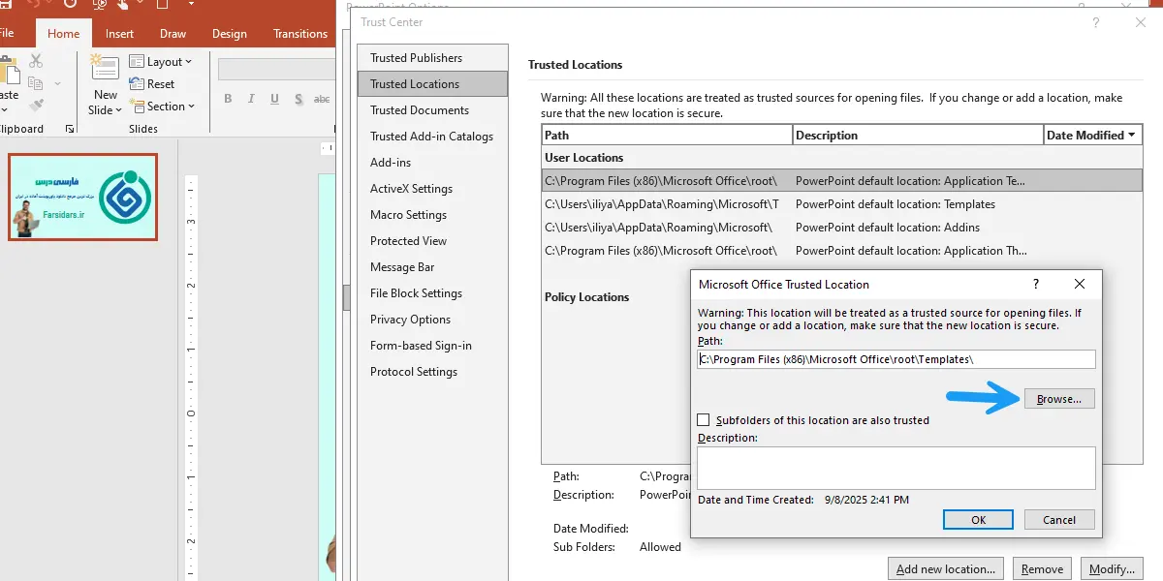The image size is (1163, 581).
Task: Click the Path text field in the dialog
Action: pyautogui.click(x=896, y=359)
